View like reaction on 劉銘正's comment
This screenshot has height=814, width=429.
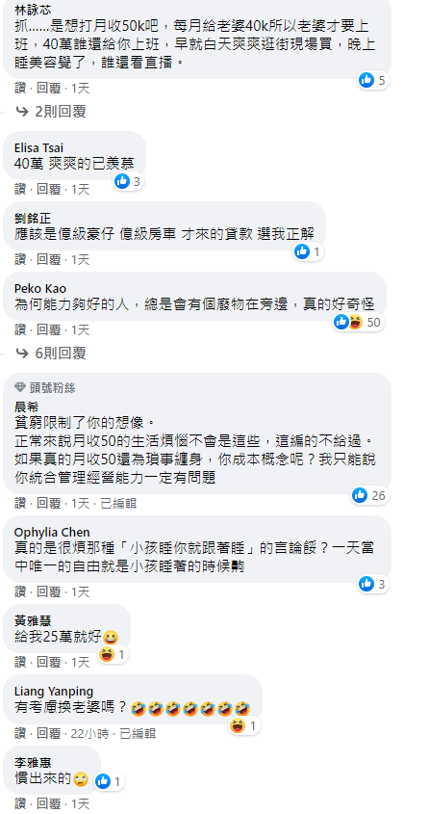click(x=308, y=251)
